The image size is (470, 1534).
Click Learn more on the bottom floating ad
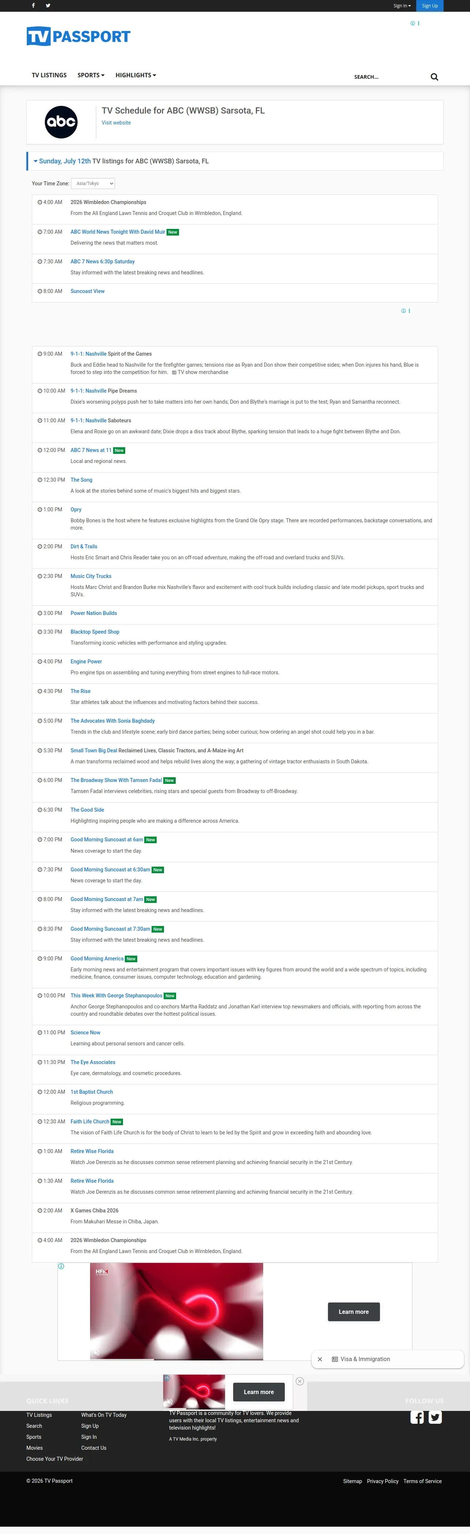pyautogui.click(x=259, y=1392)
